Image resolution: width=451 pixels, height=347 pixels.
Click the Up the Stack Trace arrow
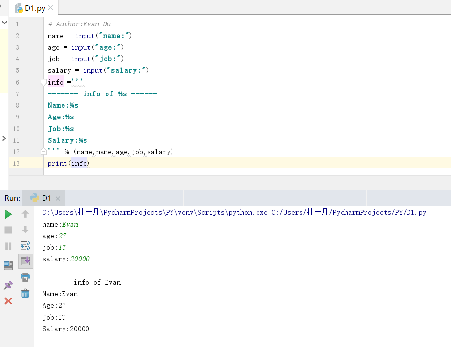25,214
